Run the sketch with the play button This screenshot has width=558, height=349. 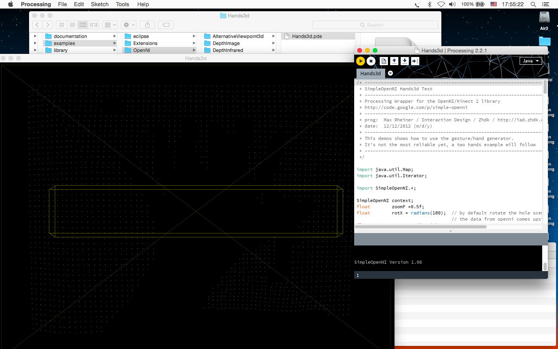(x=360, y=61)
